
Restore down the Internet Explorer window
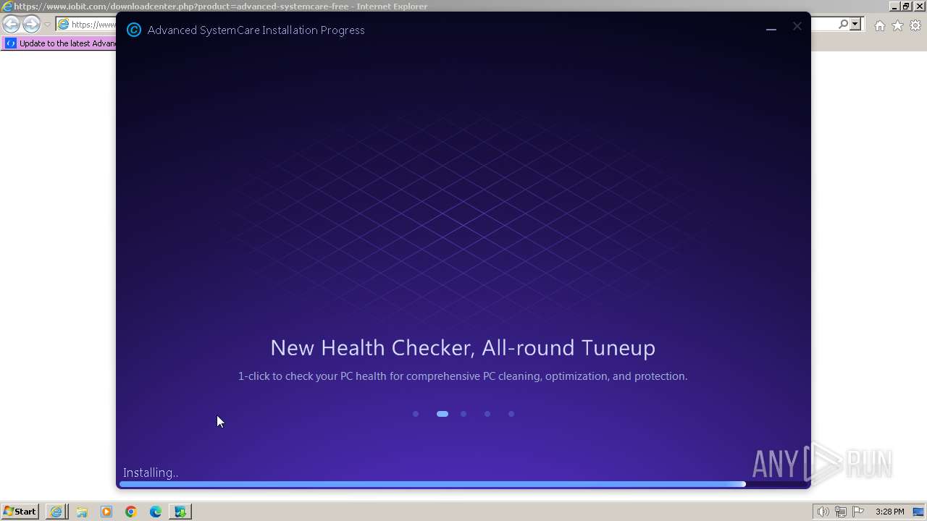(906, 6)
